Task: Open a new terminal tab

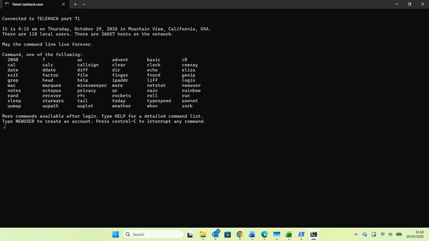Action: [75, 4]
